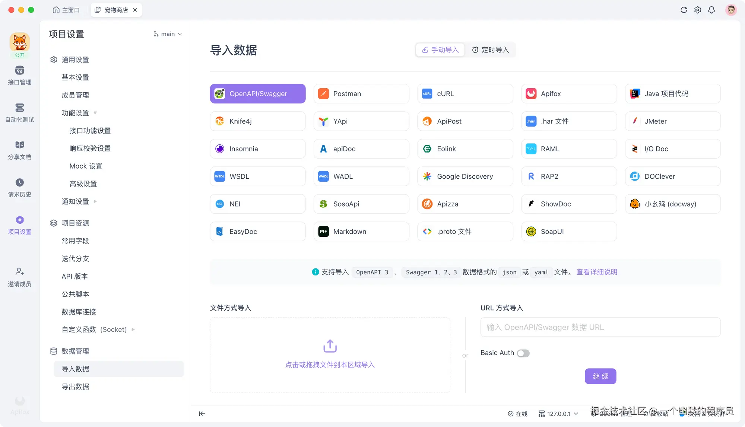Open 请求历史 sidebar section
The height and width of the screenshot is (427, 745).
click(19, 188)
